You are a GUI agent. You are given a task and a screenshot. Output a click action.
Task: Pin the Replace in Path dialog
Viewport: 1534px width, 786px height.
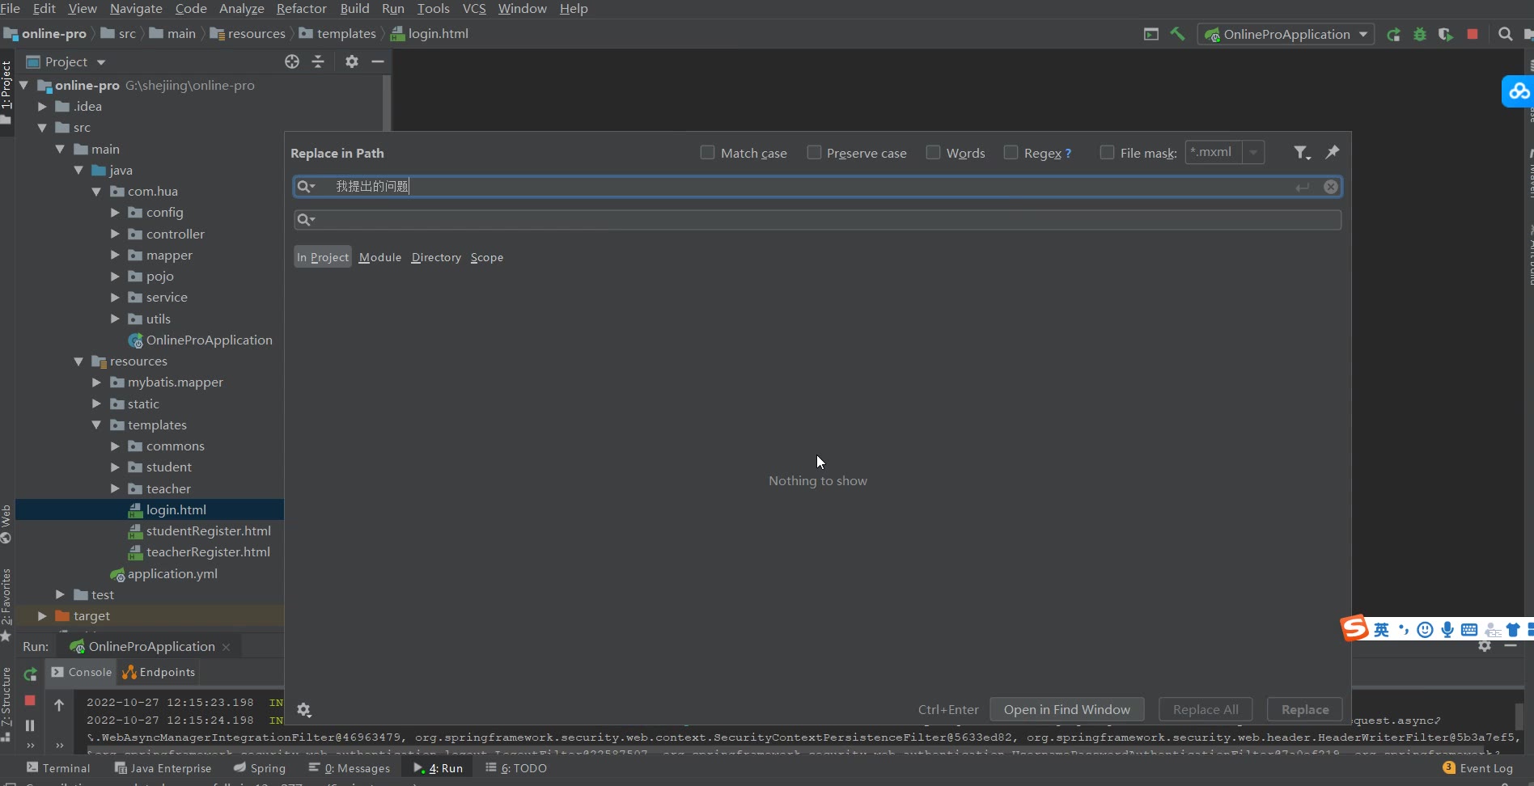1332,152
